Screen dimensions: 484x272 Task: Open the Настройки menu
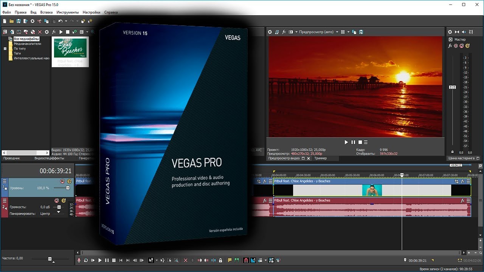(92, 12)
